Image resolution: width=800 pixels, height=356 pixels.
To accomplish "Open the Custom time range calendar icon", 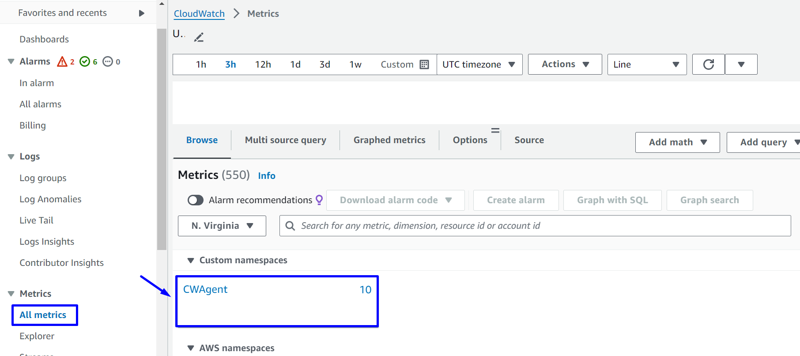I will [x=424, y=64].
